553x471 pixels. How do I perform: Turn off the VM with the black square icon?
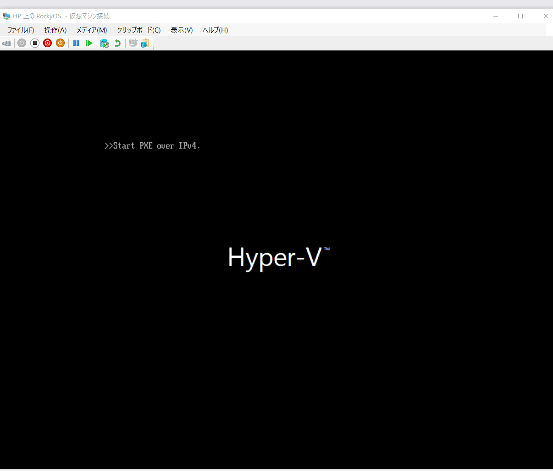[x=34, y=43]
